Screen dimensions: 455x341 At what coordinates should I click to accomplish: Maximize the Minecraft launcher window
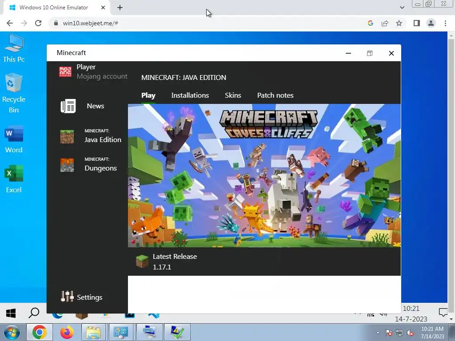click(370, 53)
